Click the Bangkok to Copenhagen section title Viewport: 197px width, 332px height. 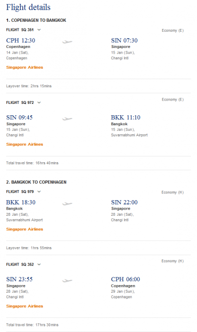(x=36, y=182)
